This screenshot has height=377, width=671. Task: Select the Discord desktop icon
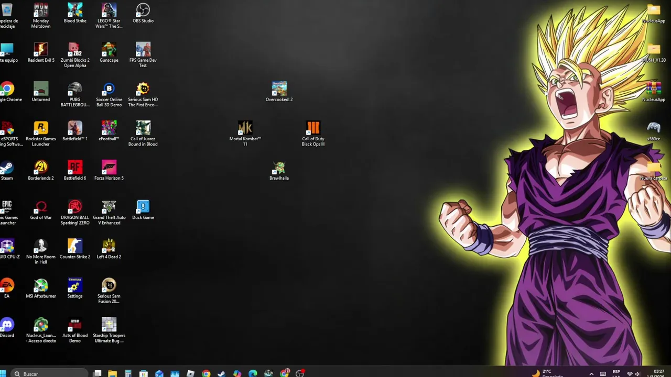(7, 327)
